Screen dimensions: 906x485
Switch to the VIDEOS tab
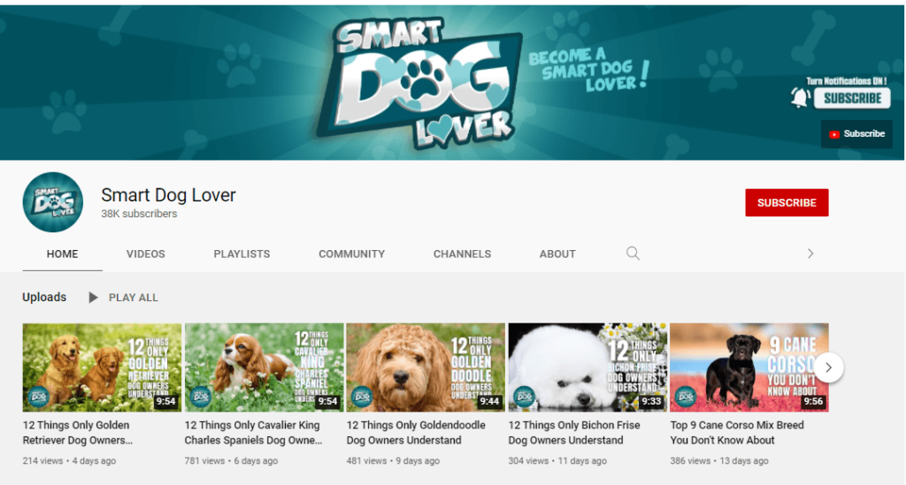(x=145, y=254)
